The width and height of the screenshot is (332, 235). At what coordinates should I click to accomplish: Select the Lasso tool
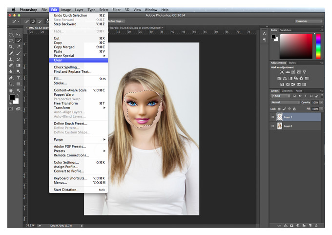tap(11, 41)
